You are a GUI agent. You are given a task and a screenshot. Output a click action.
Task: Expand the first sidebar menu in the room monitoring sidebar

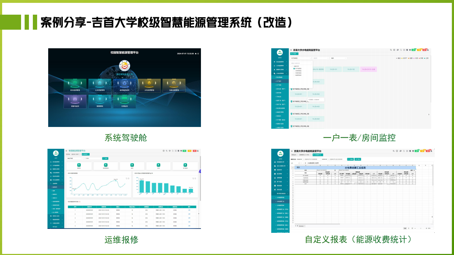coord(280,62)
